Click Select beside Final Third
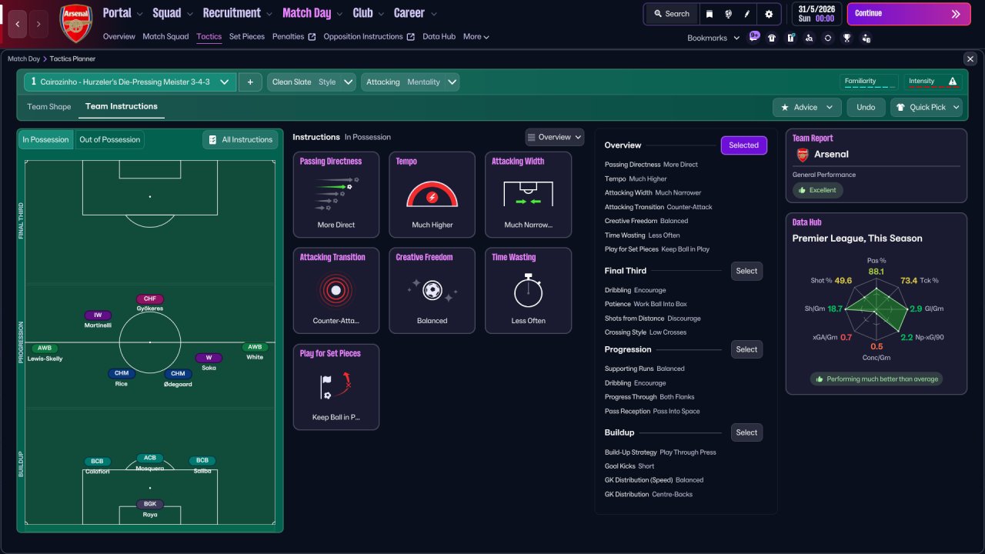 pyautogui.click(x=746, y=271)
